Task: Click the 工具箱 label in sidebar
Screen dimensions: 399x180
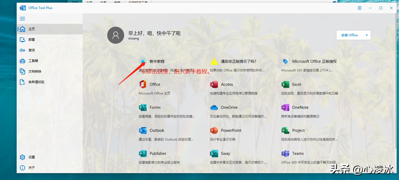Action: pos(33,61)
